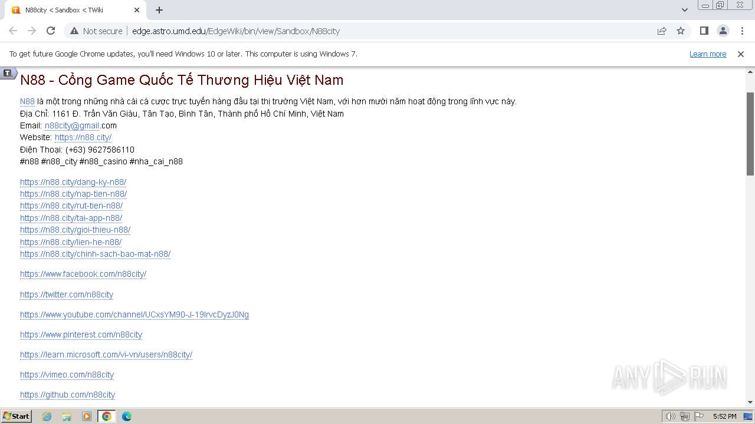
Task: Click the 5:52 PM system clock
Action: 724,416
